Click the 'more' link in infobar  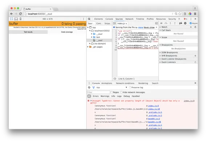[x=141, y=27]
